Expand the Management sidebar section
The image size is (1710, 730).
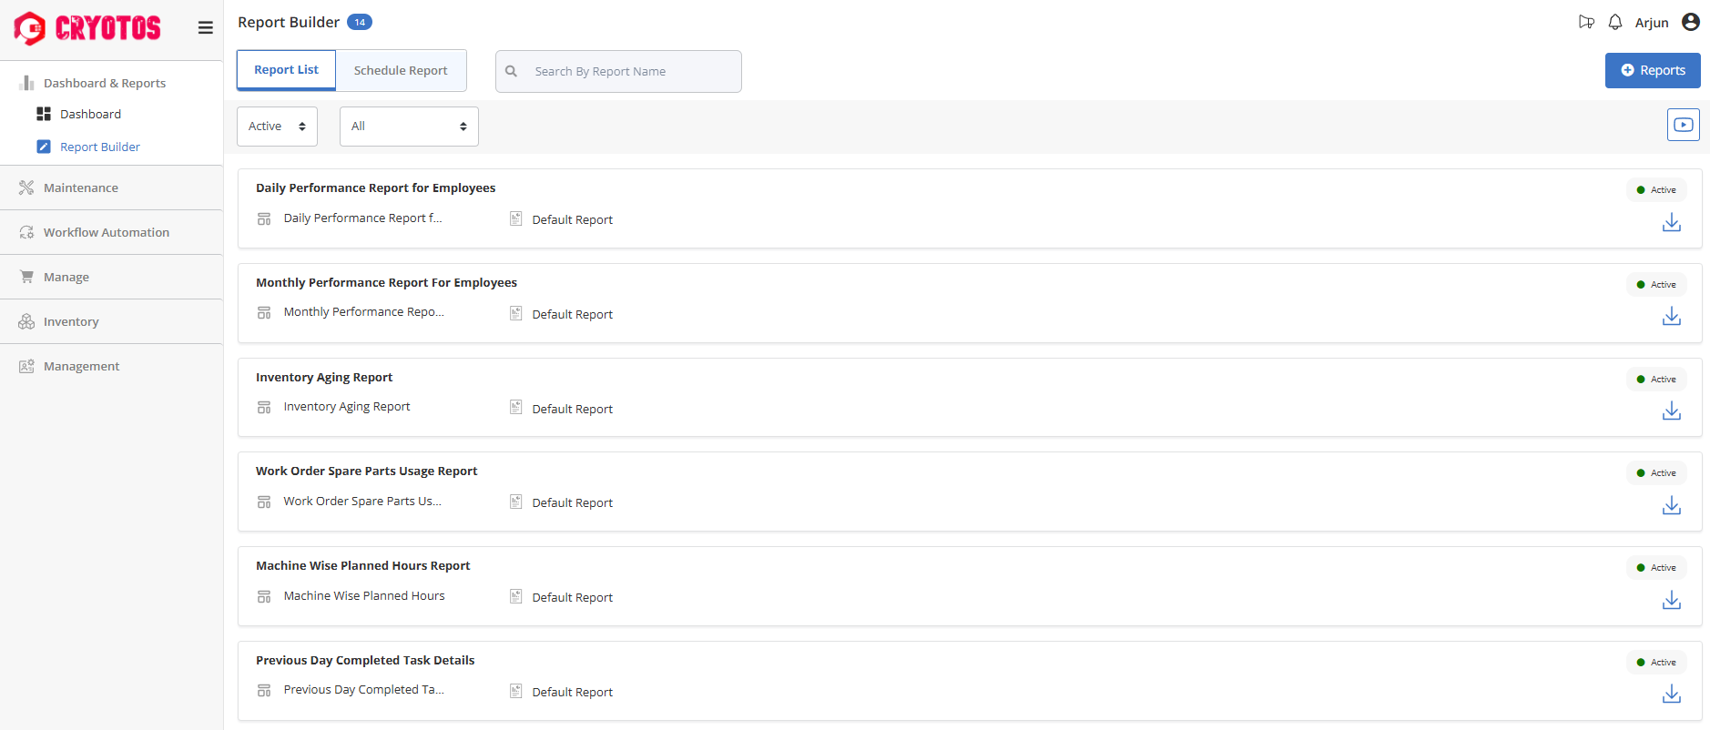111,366
